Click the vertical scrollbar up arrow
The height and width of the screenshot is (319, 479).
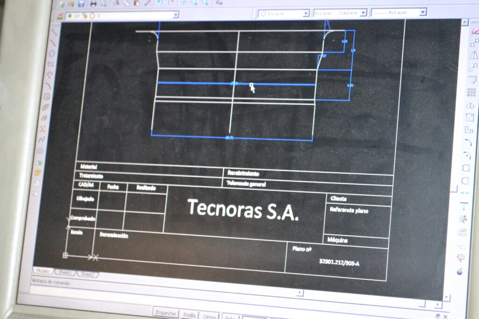pyautogui.click(x=464, y=22)
